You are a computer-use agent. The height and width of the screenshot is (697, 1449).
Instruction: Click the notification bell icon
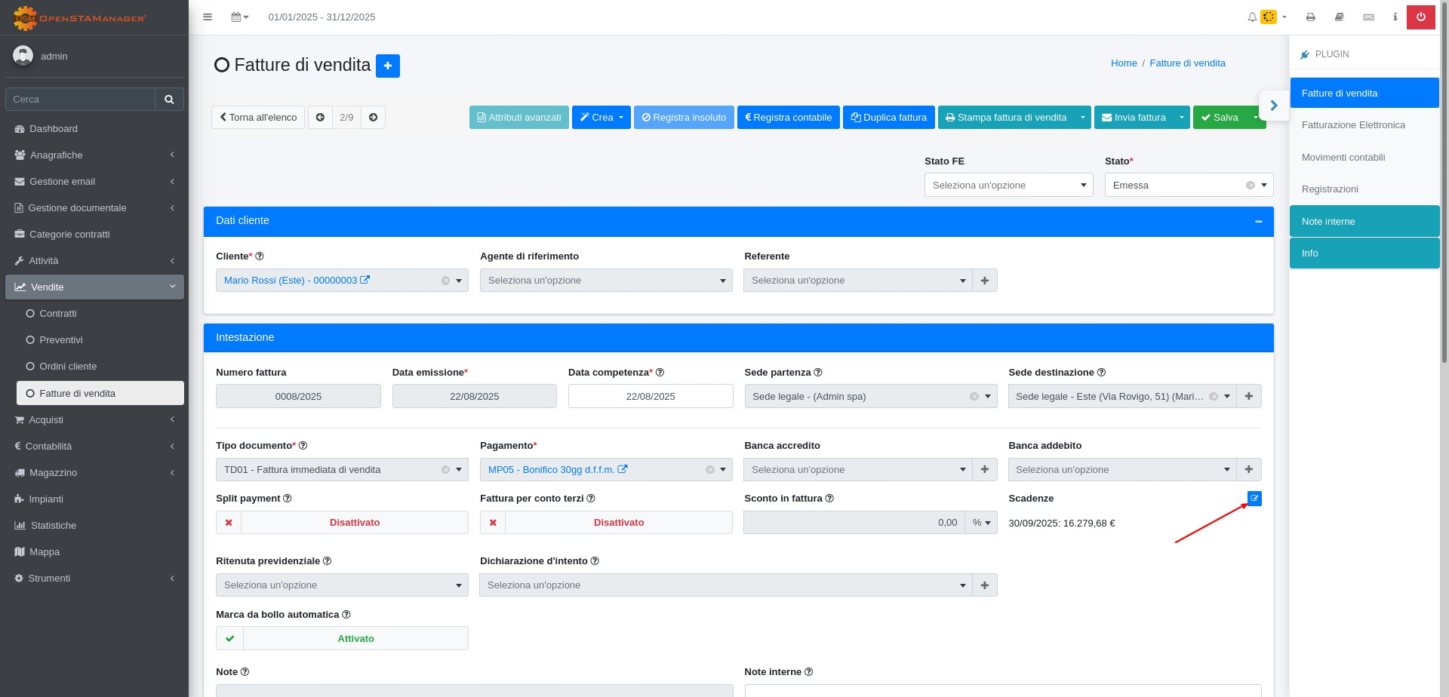1252,17
